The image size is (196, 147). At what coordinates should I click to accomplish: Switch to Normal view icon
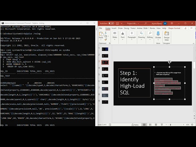[144, 125]
